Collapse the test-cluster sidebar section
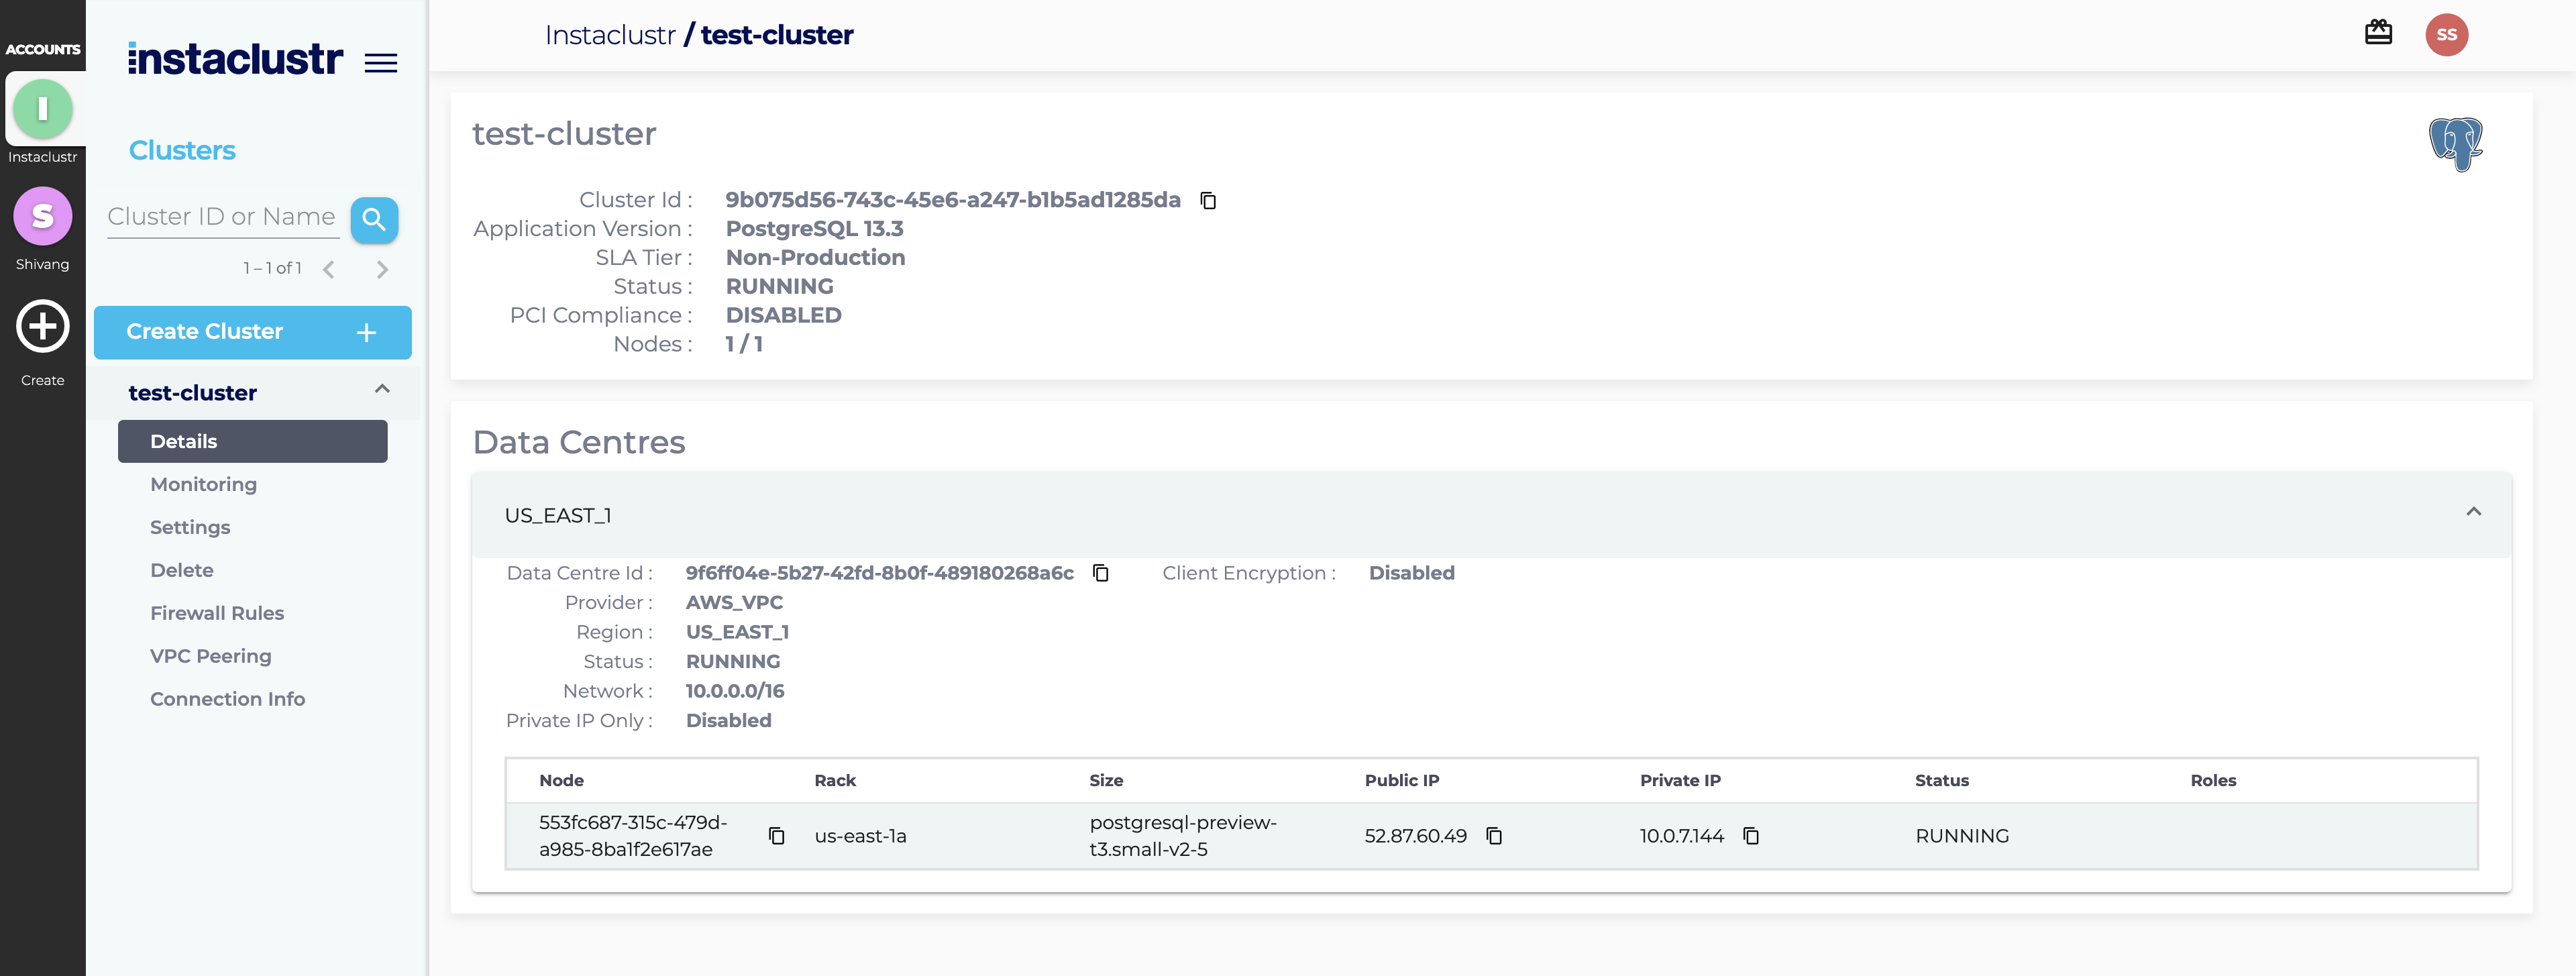This screenshot has width=2576, height=976. (380, 390)
